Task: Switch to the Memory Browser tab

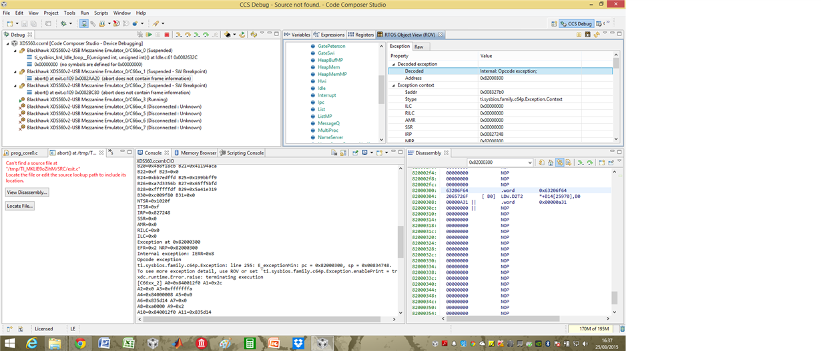Action: point(194,153)
